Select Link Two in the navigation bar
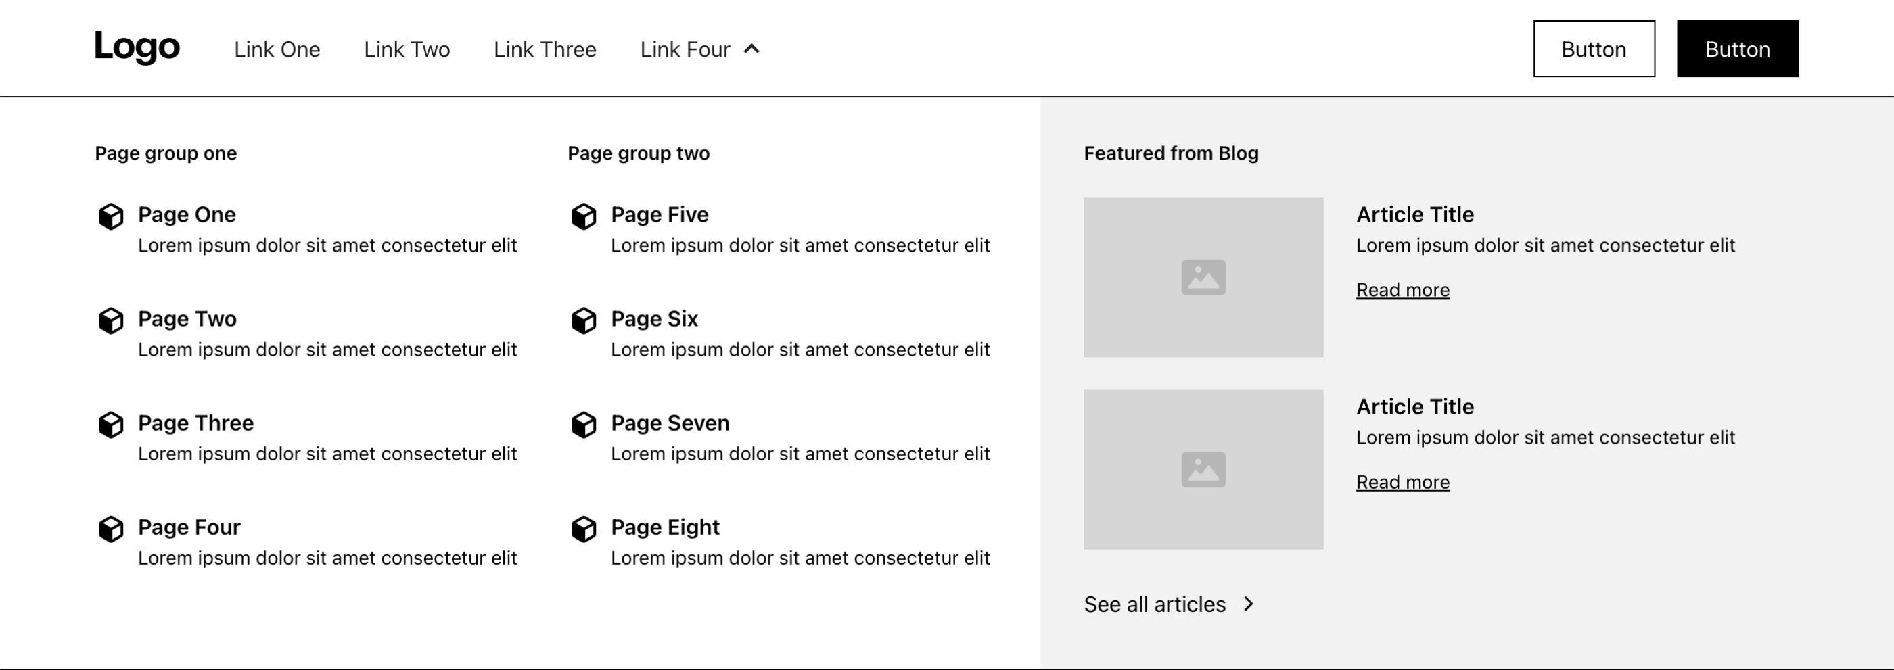 (x=407, y=49)
